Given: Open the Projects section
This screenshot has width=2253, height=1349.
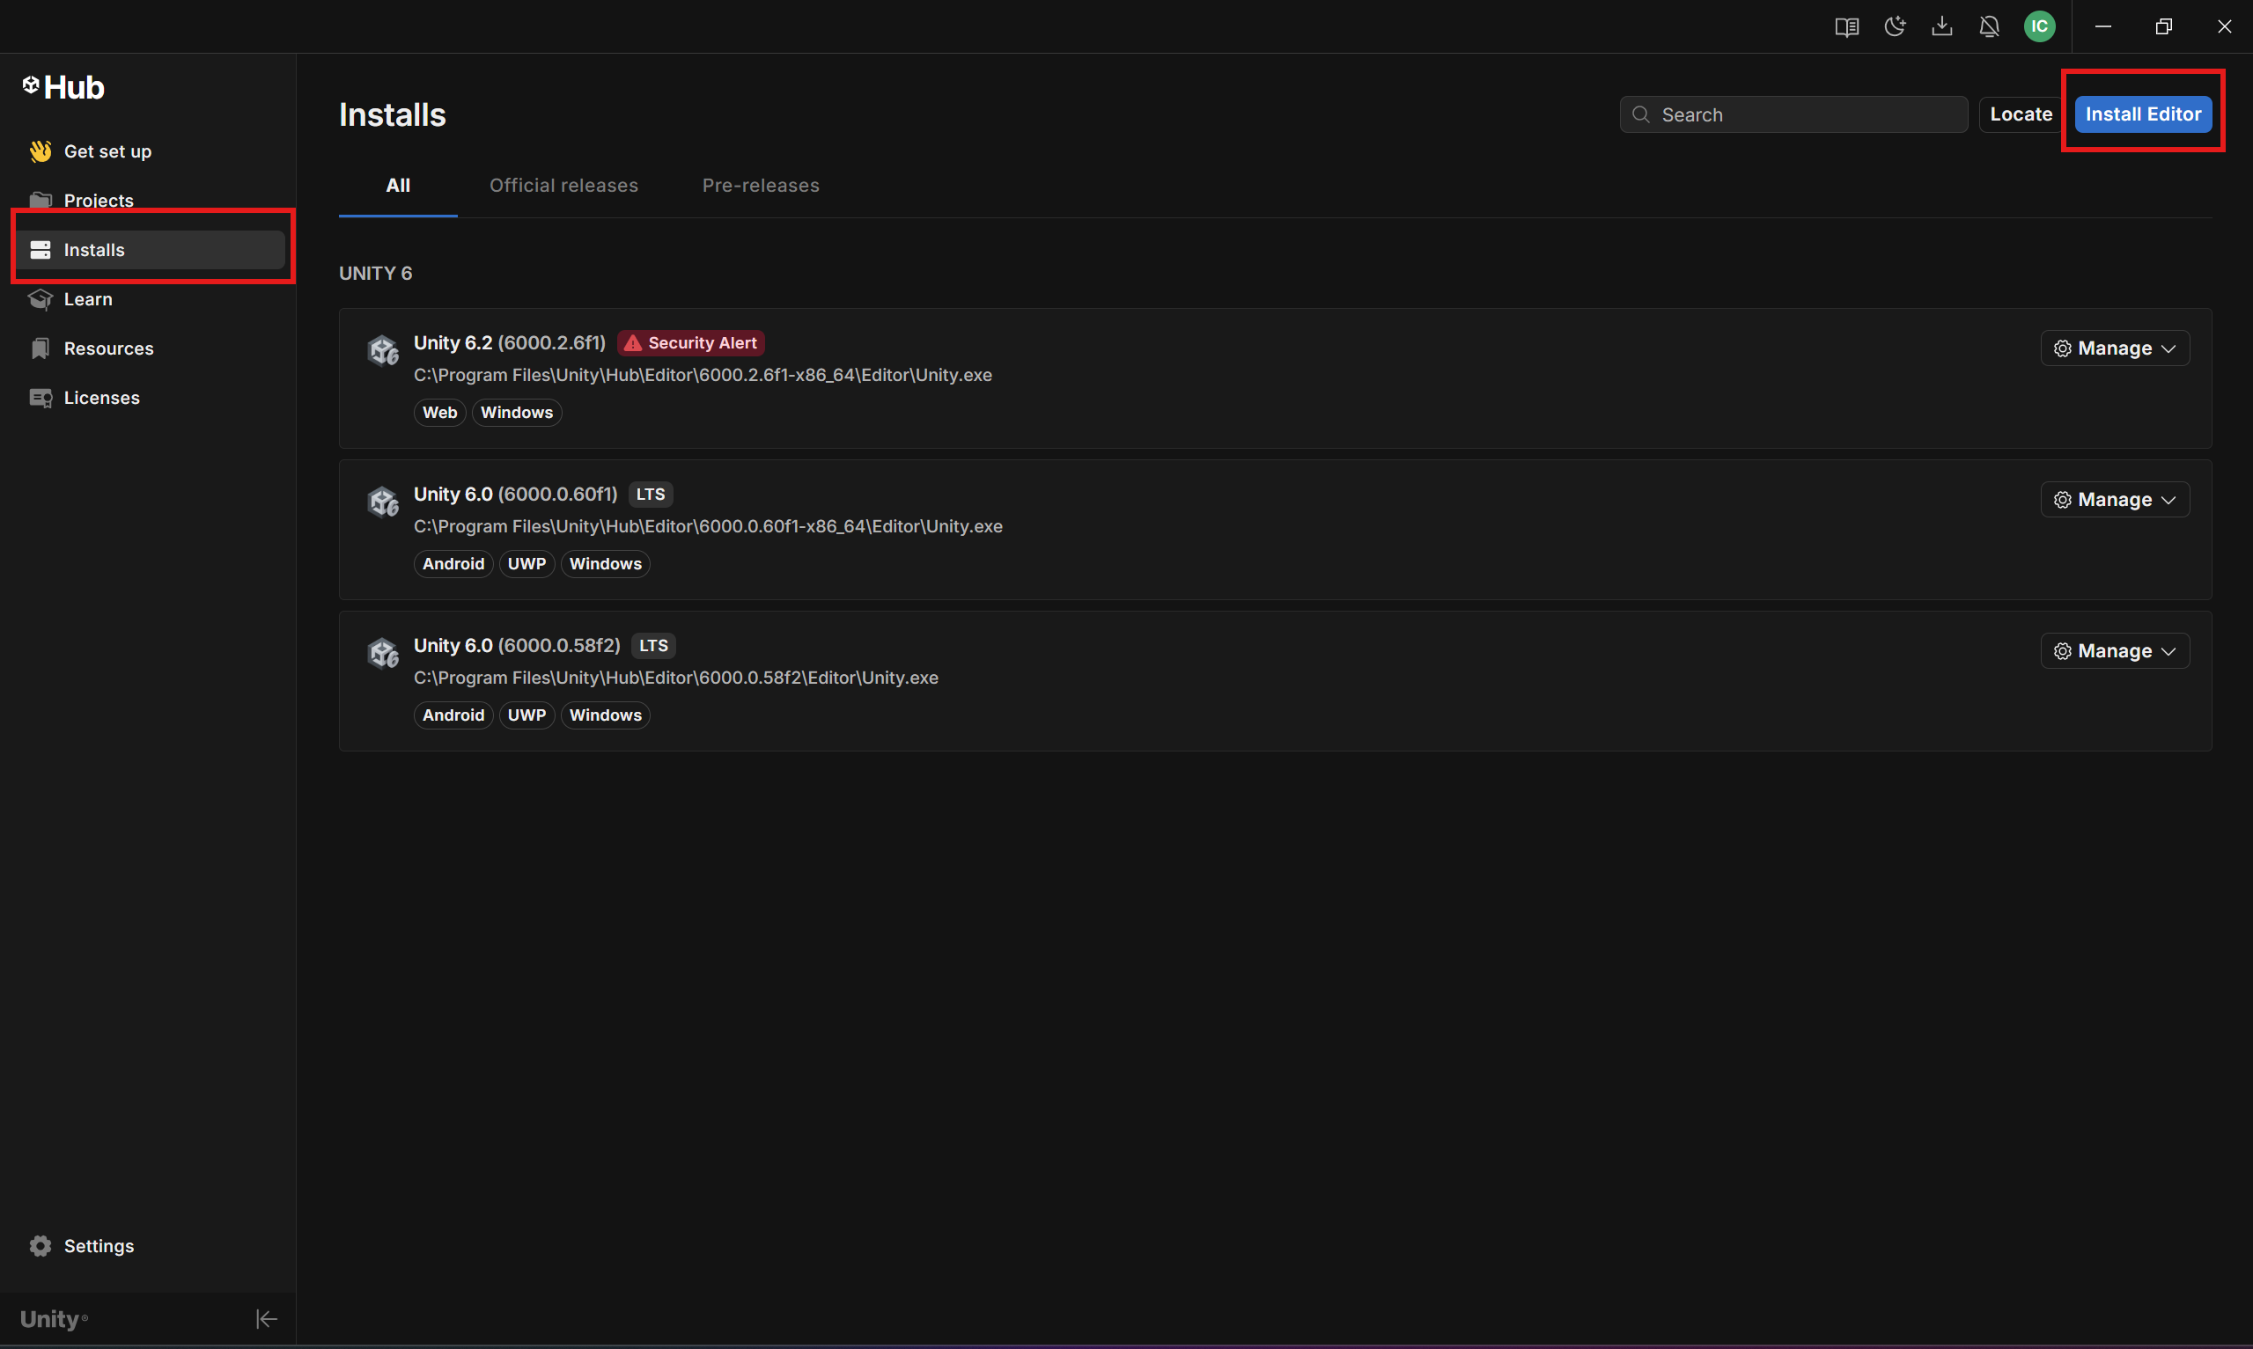Looking at the screenshot, I should [x=99, y=199].
